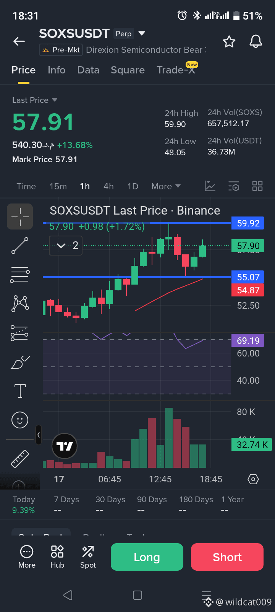Open the chart layout grid icon

pyautogui.click(x=257, y=186)
